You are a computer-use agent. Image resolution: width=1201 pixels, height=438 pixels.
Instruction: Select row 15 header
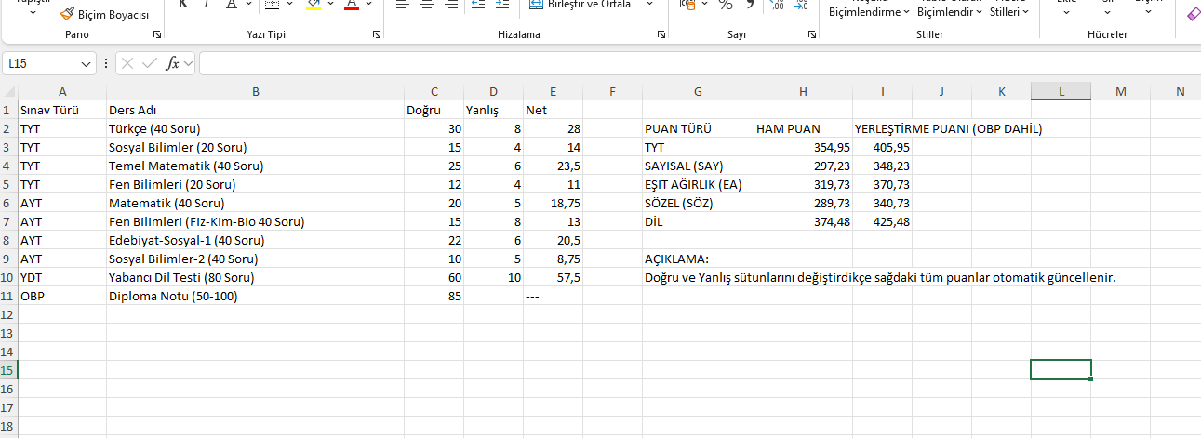9,370
